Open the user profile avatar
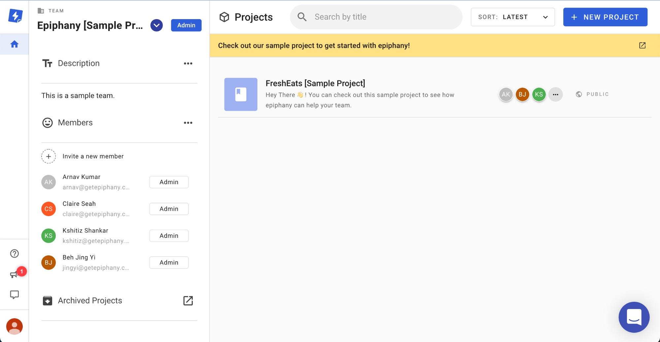 click(x=15, y=326)
